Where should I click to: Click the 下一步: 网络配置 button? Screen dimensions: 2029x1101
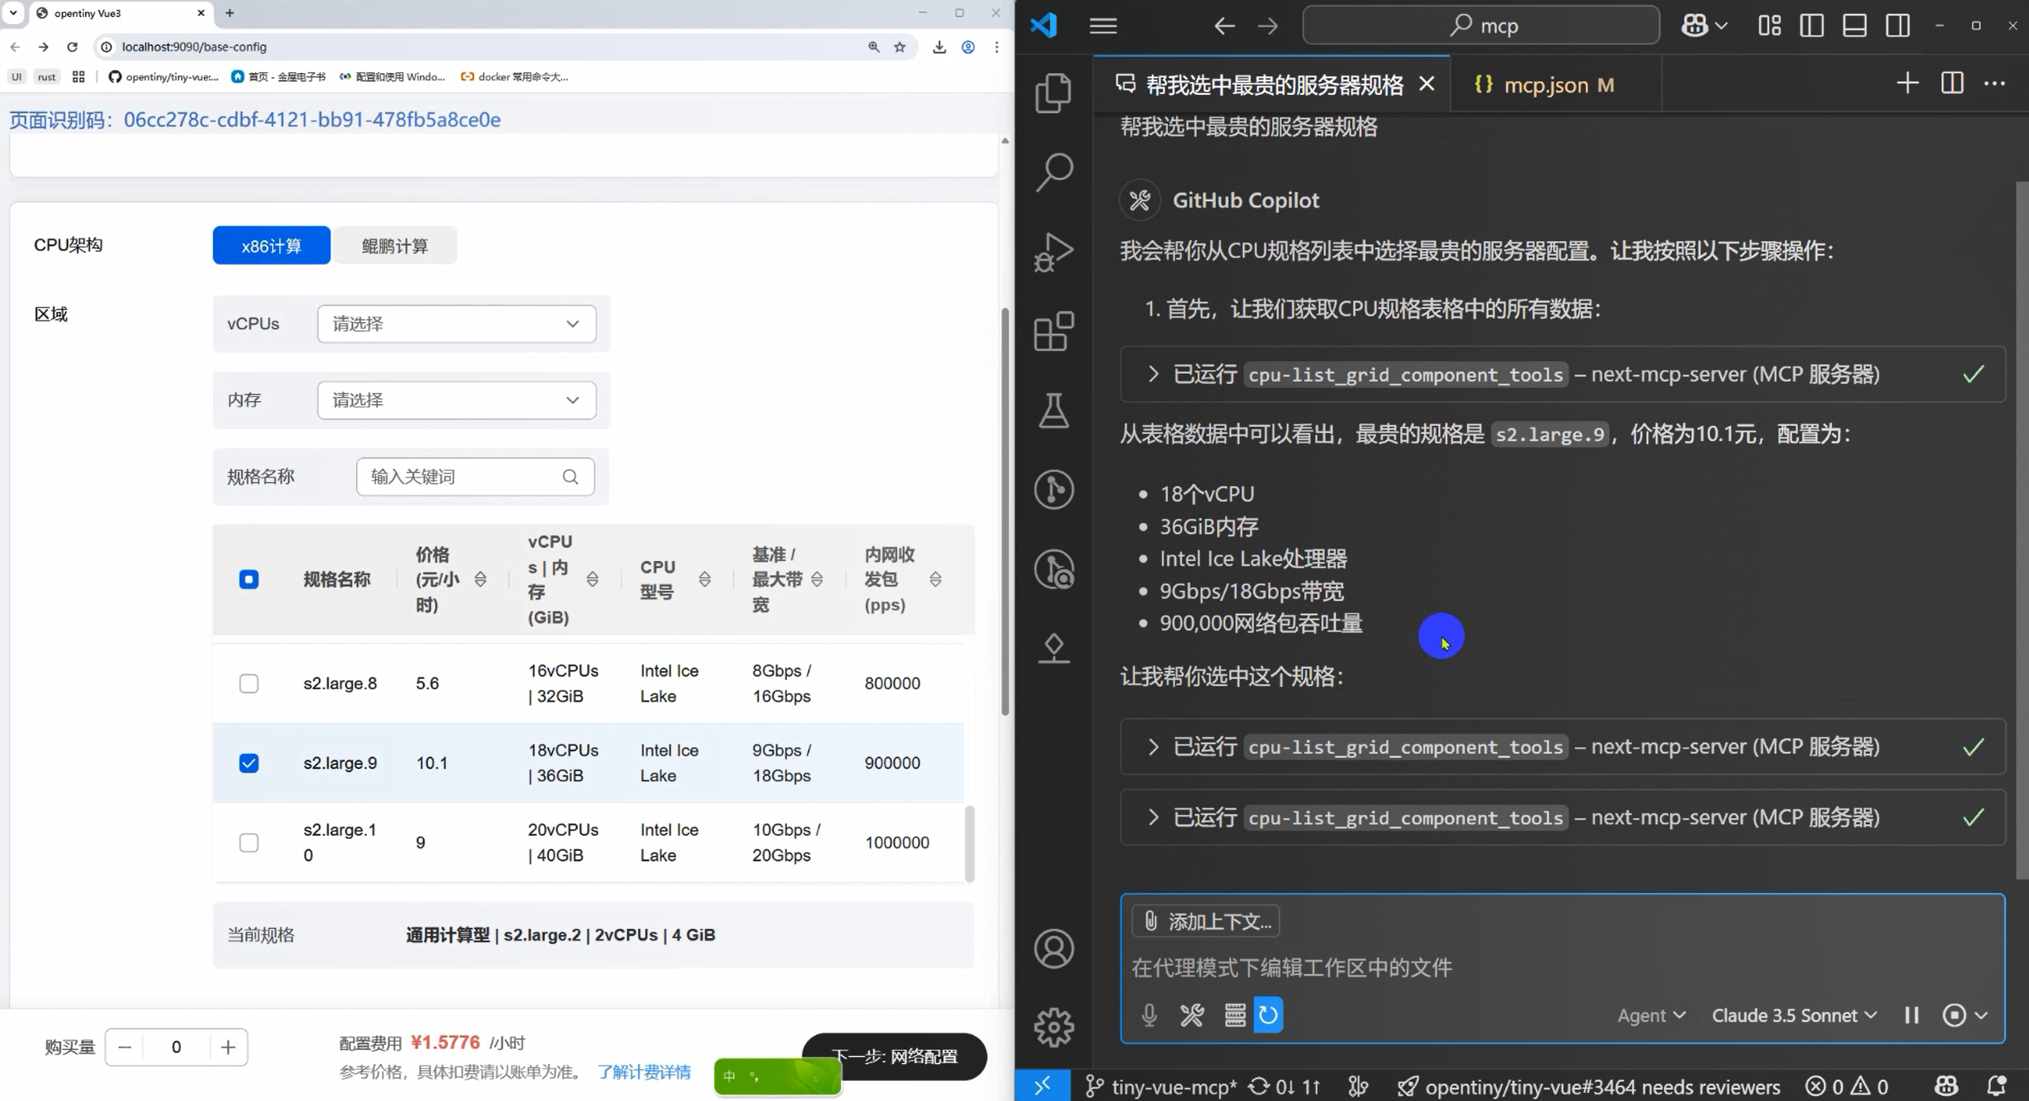point(894,1057)
